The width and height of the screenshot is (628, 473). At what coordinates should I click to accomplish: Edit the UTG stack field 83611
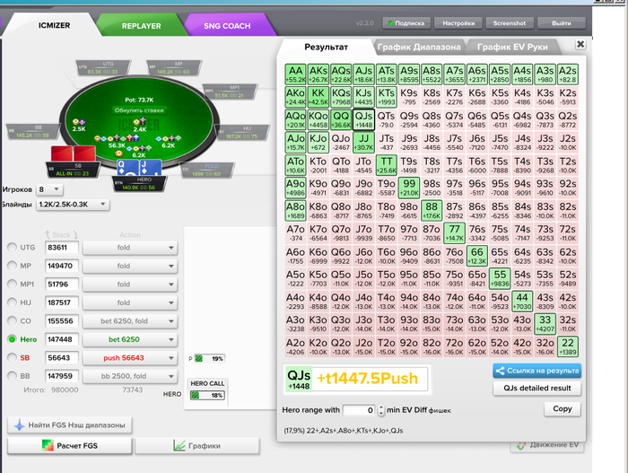tap(61, 248)
